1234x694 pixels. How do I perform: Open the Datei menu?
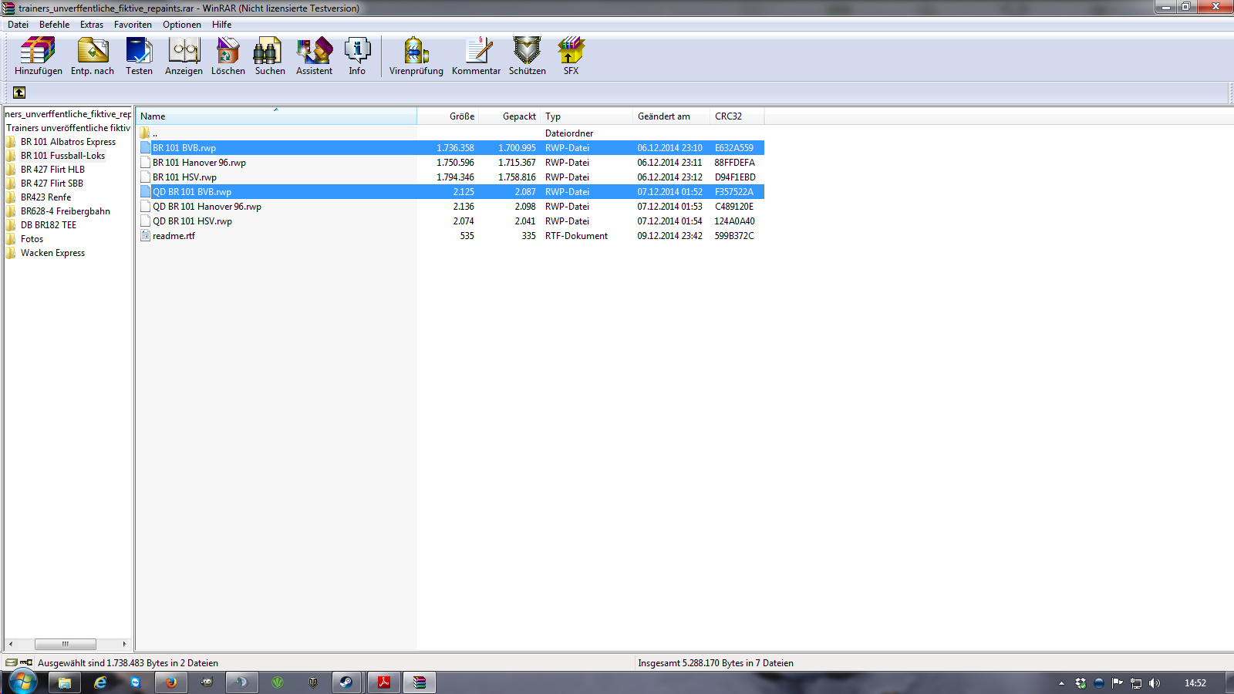click(18, 25)
